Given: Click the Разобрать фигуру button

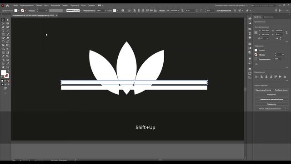Looking at the screenshot, I should point(281,90).
